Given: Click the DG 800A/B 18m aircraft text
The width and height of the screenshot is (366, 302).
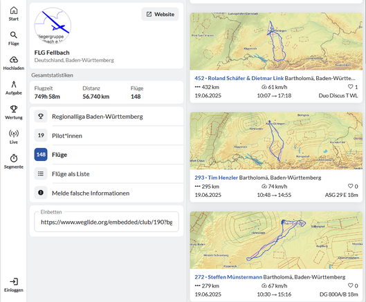Looking at the screenshot, I should click(x=339, y=294).
